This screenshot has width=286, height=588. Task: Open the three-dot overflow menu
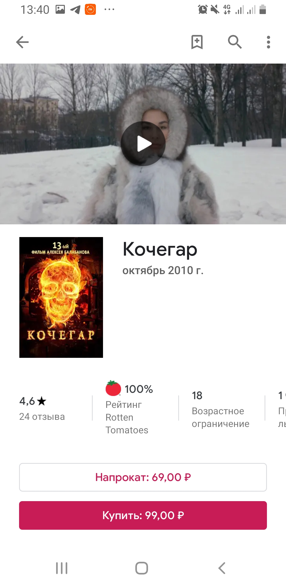[x=269, y=42]
